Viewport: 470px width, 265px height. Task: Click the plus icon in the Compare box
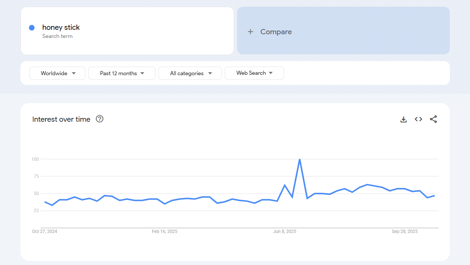pos(250,32)
